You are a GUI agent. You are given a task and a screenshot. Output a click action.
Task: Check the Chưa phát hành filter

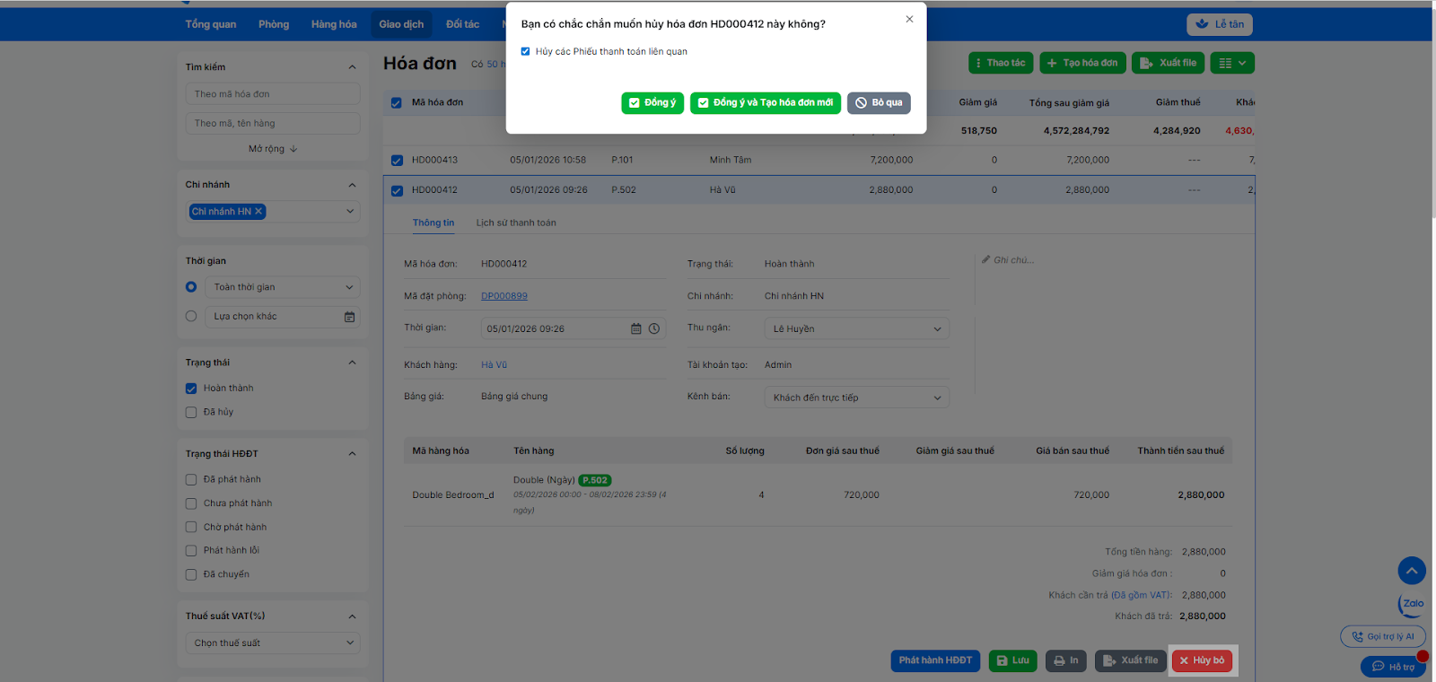pyautogui.click(x=191, y=503)
